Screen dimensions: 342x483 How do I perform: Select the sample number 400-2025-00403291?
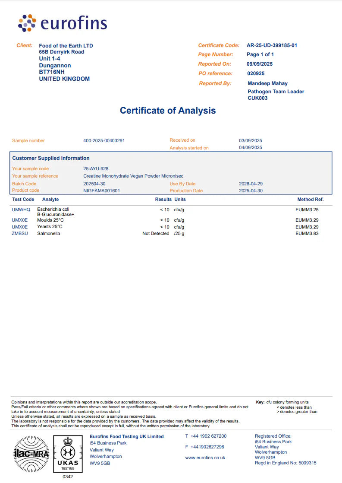tap(104, 140)
